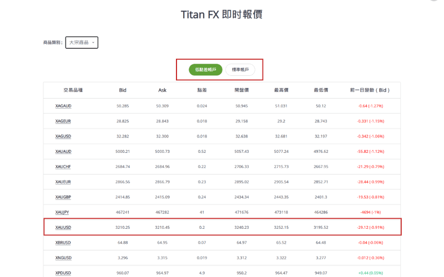This screenshot has height=277, width=444.
Task: Click the XAUAUD spread value 0.52
Action: [202, 151]
